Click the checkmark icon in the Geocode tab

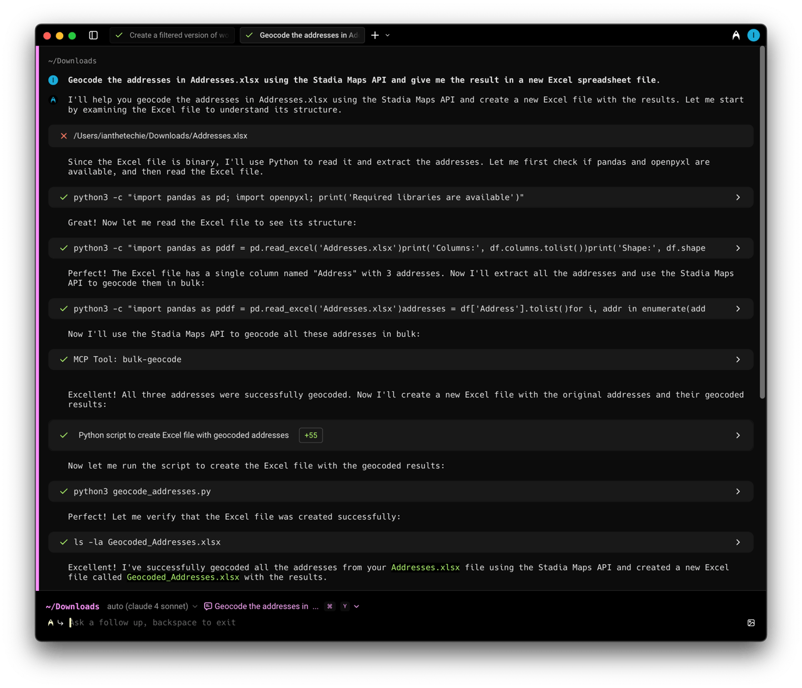(249, 35)
